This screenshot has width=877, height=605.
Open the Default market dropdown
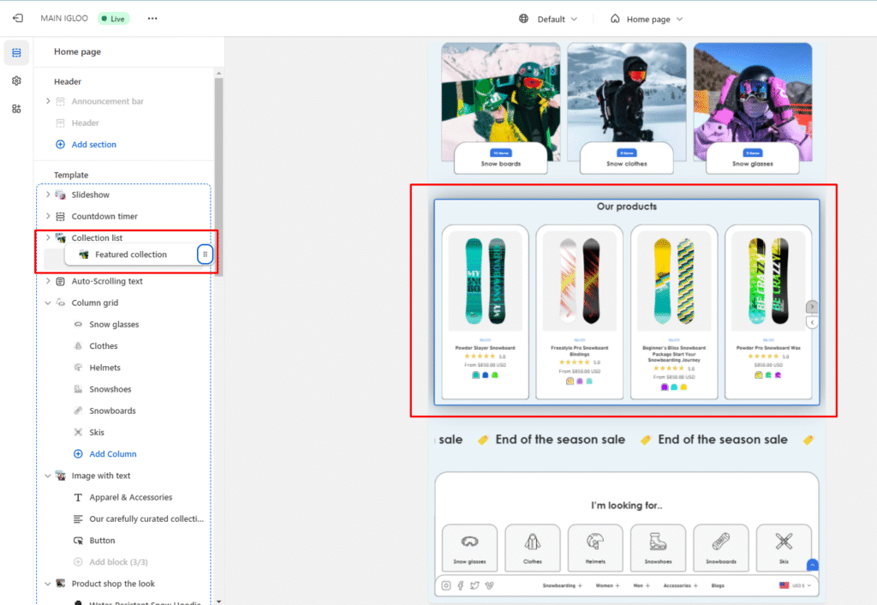pos(549,19)
